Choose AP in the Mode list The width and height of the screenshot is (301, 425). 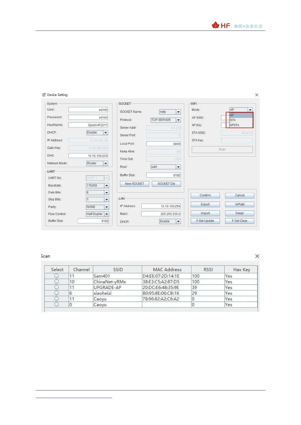pos(241,115)
